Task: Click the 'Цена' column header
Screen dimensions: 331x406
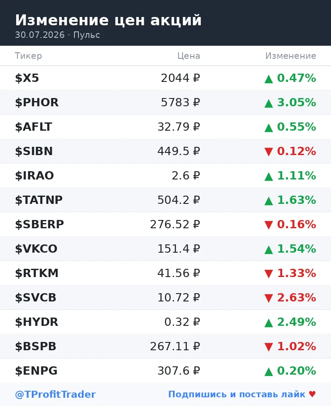Action: [189, 56]
